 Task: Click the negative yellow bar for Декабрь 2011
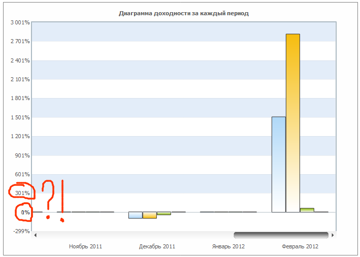click(x=150, y=215)
